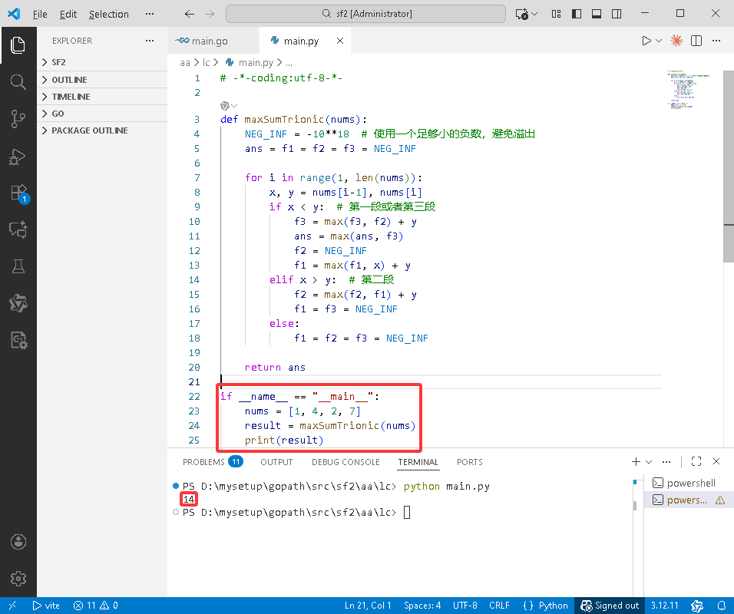Viewport: 734px width, 614px height.
Task: Switch to the DEBUG CONSOLE tab
Action: tap(346, 462)
